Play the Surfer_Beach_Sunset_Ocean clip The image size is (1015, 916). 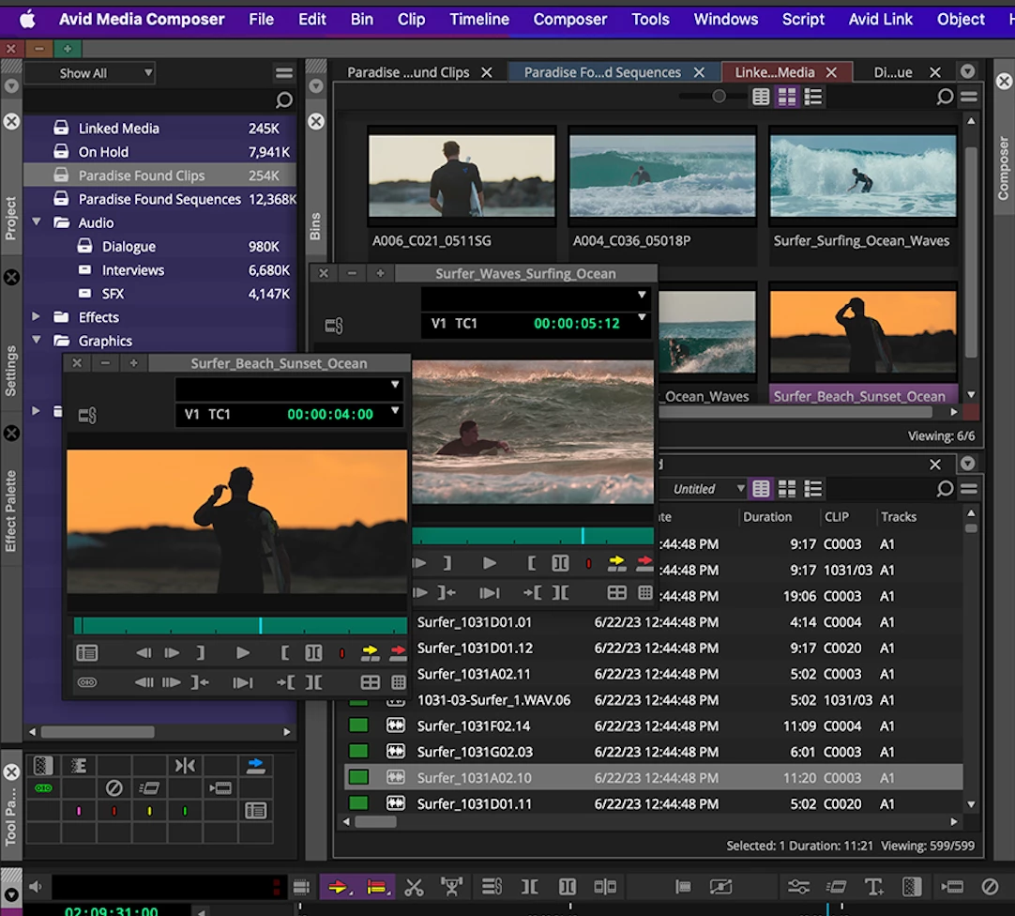(x=243, y=653)
